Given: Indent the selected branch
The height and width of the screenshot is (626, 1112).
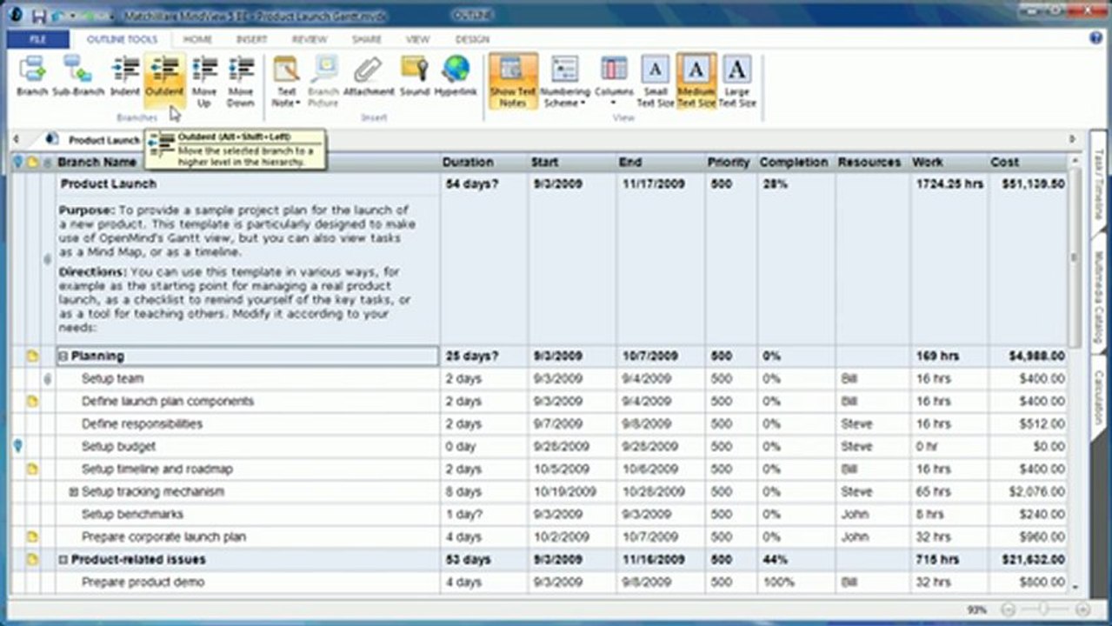Looking at the screenshot, I should pyautogui.click(x=125, y=77).
